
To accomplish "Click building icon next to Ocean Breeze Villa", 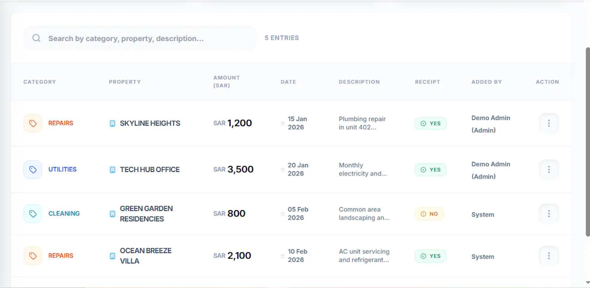I will click(x=112, y=256).
